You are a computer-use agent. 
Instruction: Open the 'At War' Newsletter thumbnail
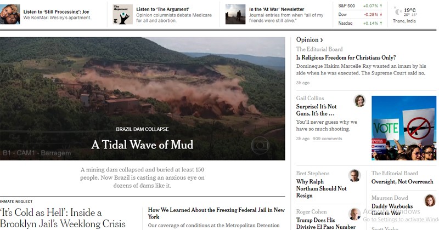tap(235, 14)
